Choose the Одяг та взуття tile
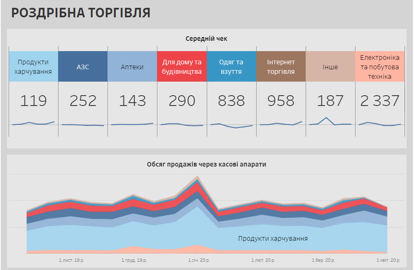This screenshot has height=270, width=414. point(231,66)
